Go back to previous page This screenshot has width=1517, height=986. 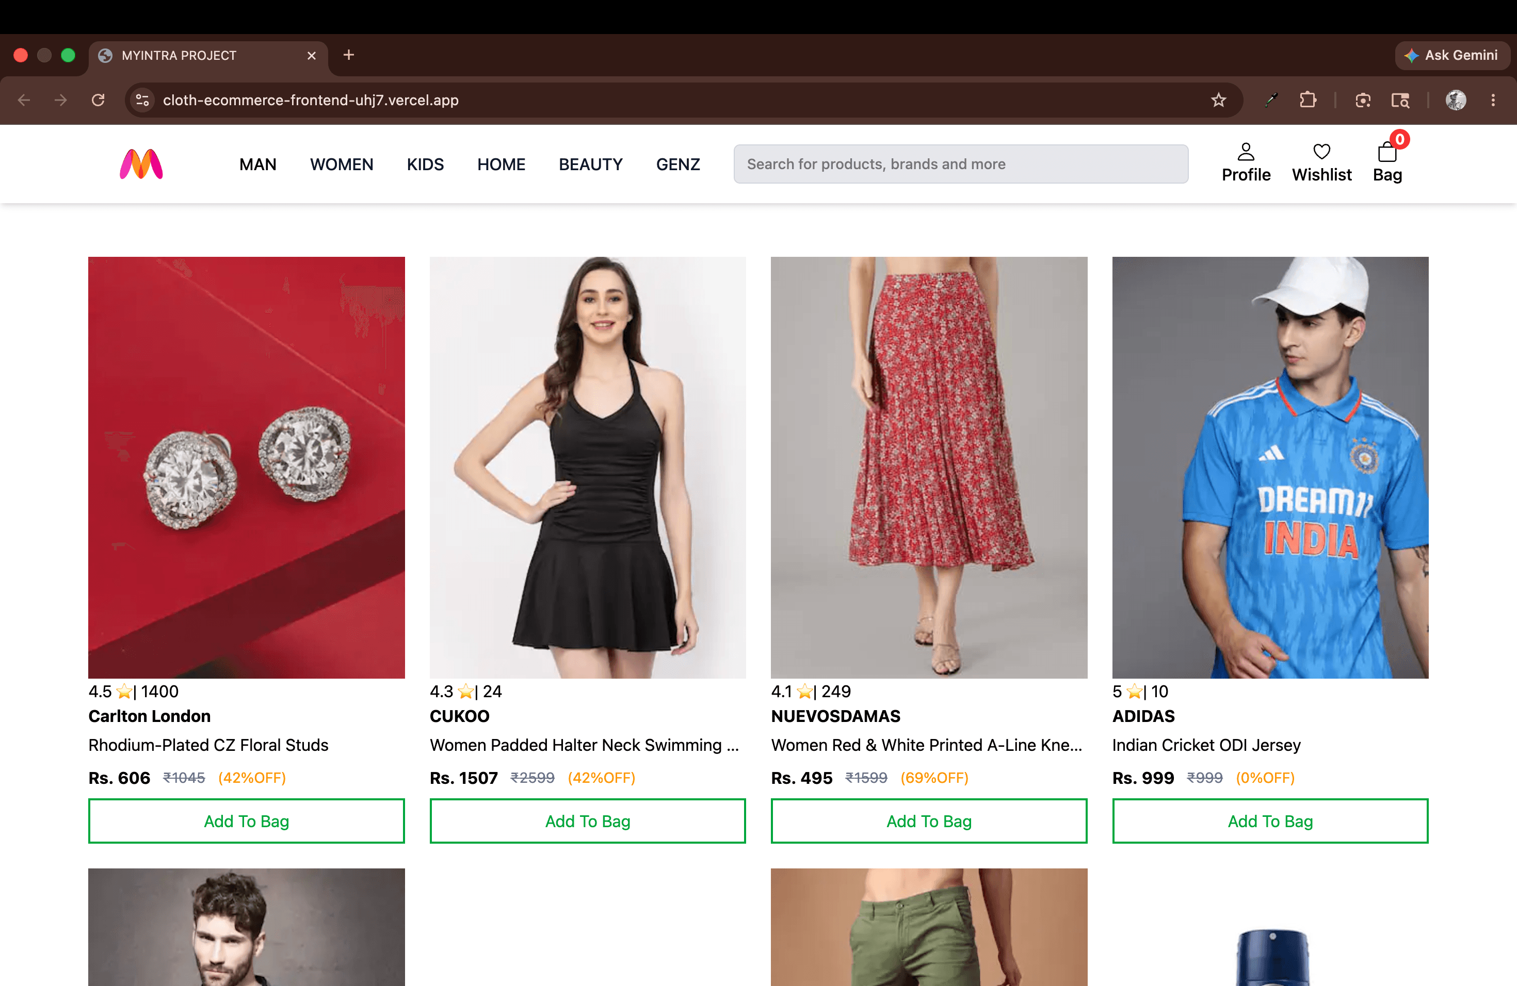(24, 100)
